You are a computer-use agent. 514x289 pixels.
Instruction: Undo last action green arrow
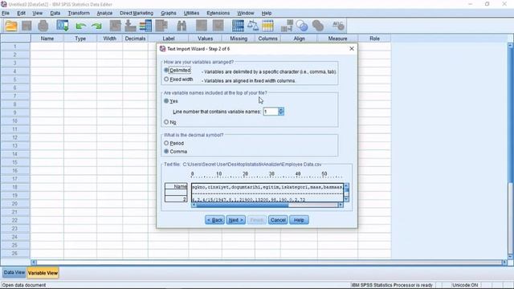pyautogui.click(x=80, y=26)
